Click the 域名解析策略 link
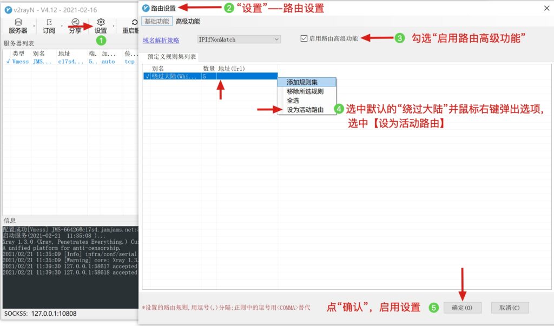Viewport: 554px width, 326px height. coord(161,40)
